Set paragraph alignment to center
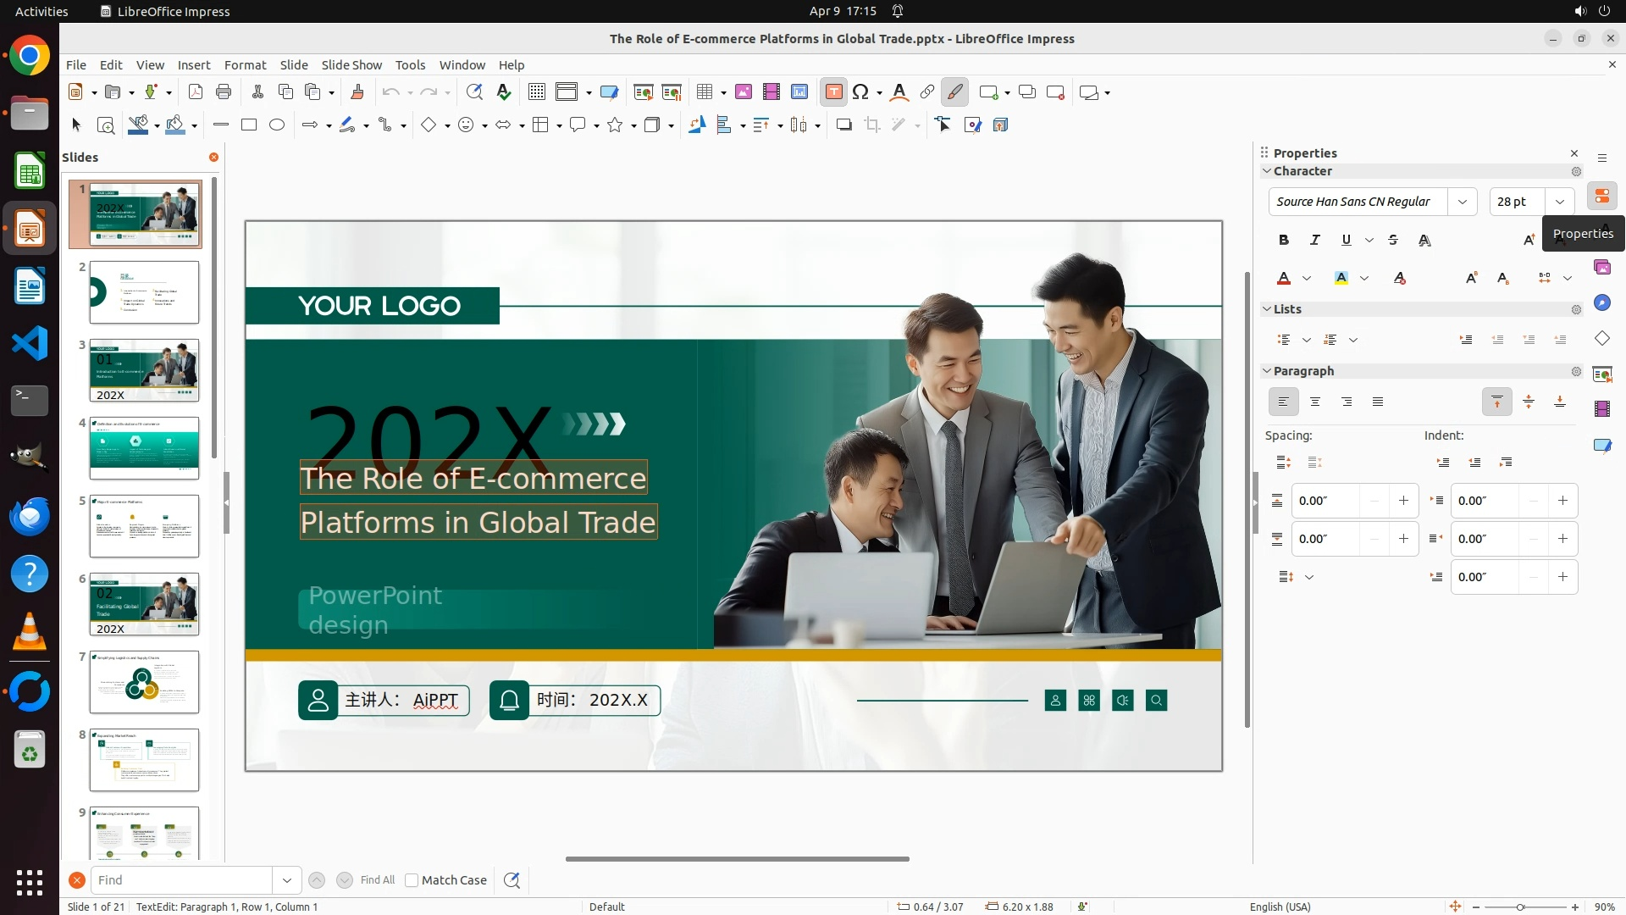The height and width of the screenshot is (915, 1626). point(1315,402)
